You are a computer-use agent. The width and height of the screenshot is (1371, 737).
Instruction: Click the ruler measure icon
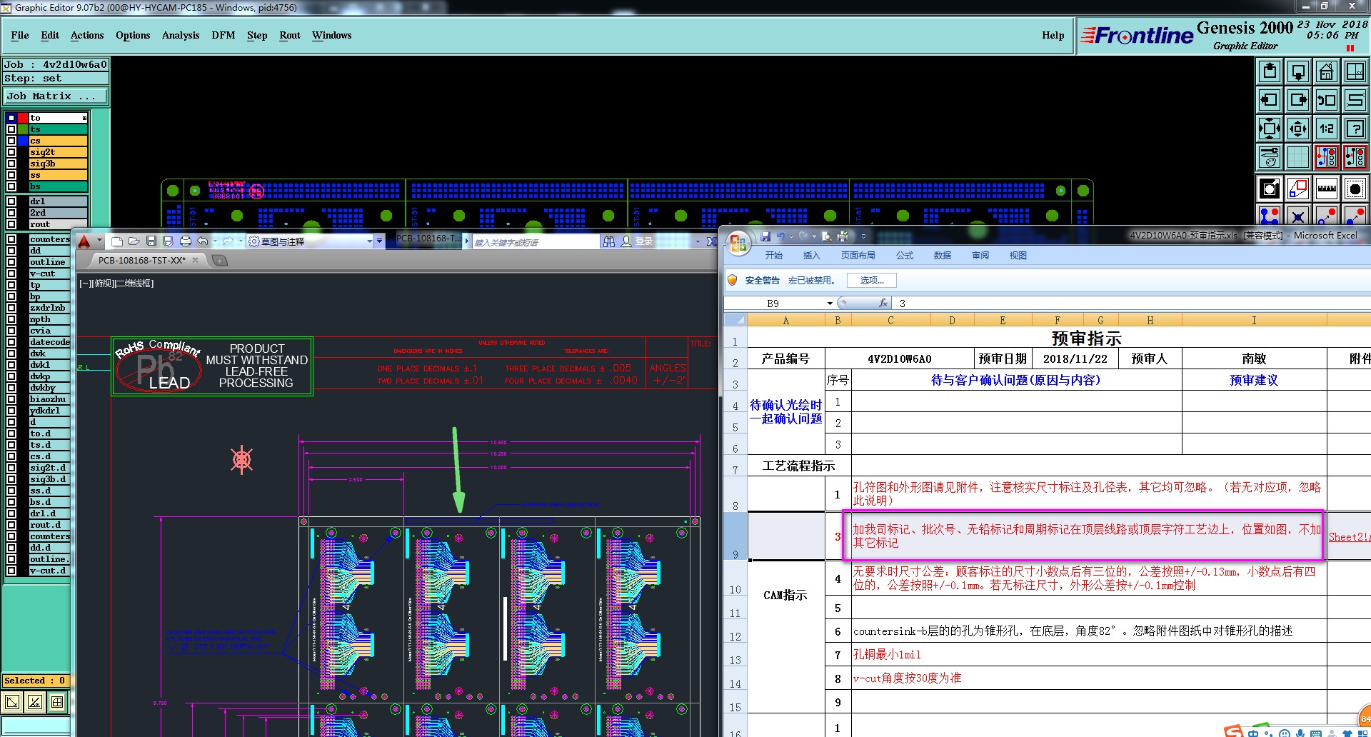coord(1327,189)
